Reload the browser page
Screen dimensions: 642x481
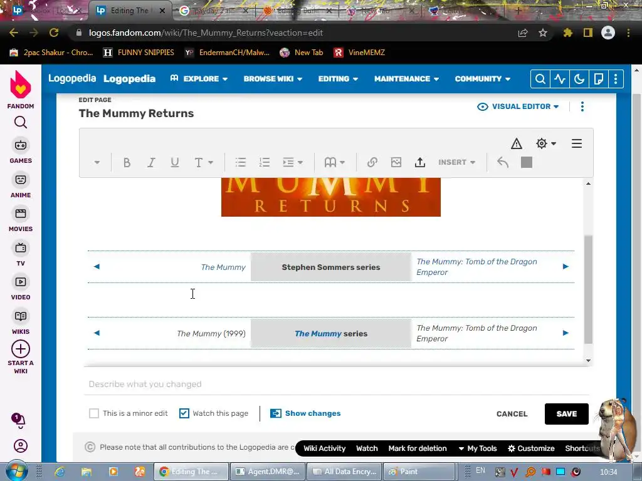coord(54,33)
